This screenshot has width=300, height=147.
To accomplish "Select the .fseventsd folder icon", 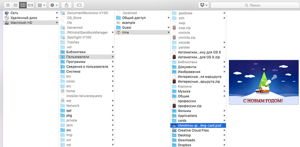I will click(x=63, y=28).
